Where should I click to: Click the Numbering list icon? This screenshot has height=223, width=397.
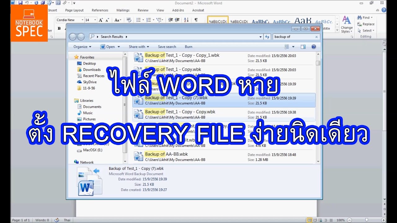[x=149, y=20]
